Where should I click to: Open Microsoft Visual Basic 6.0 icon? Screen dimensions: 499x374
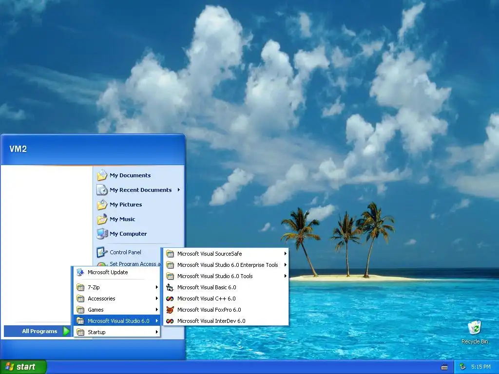(x=170, y=287)
